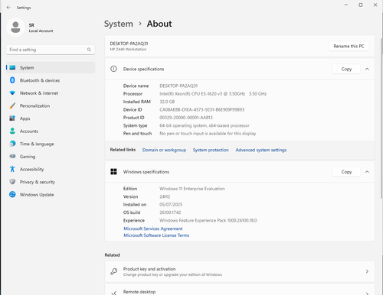Open the Gaming controller icon
Image resolution: width=383 pixels, height=295 pixels.
(12, 156)
